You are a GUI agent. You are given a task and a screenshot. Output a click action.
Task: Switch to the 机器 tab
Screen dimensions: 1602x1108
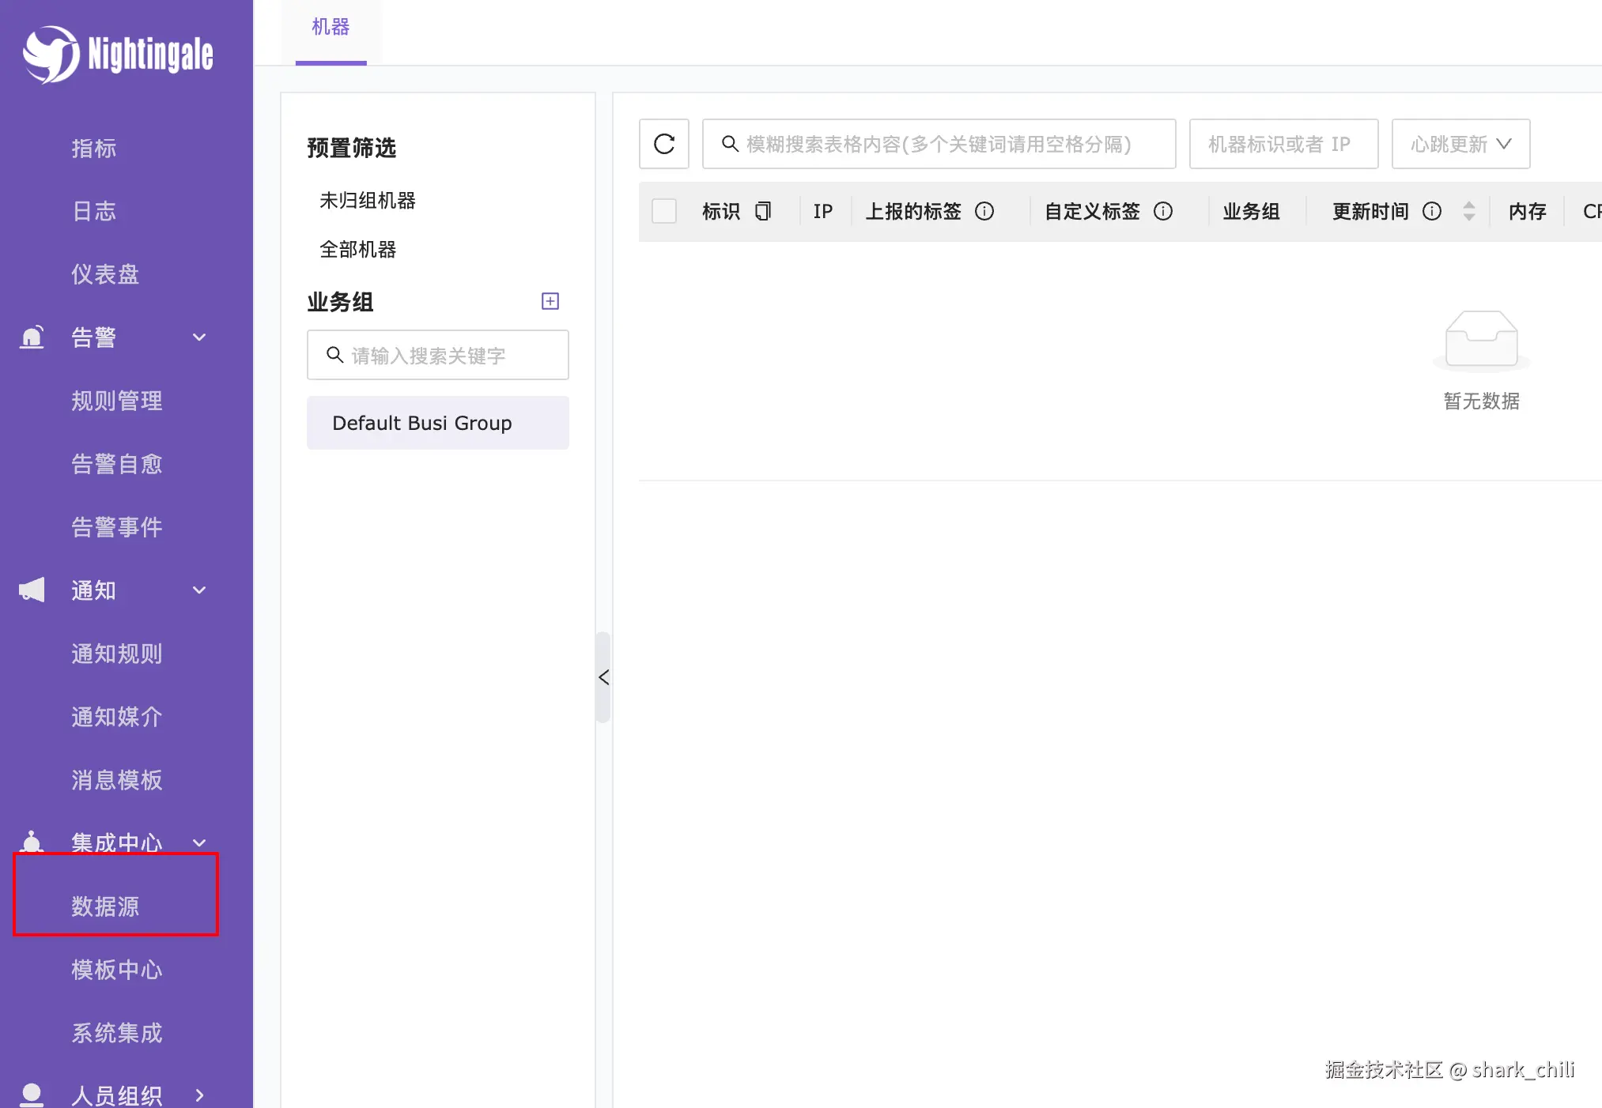pos(331,28)
